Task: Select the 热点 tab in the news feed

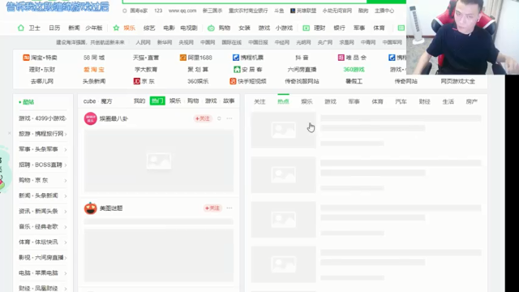Action: 283,101
